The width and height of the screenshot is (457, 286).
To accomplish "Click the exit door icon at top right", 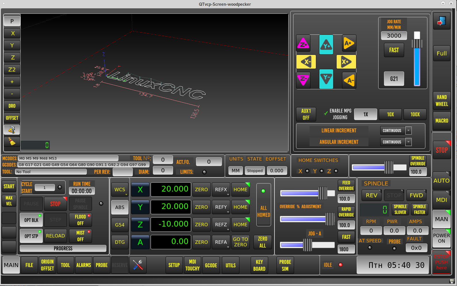I will 441,21.
